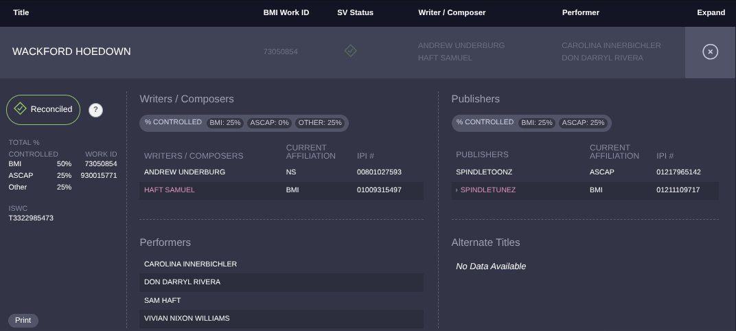Collapse the Wackford Hoedown details with X icon
736x331 pixels.
pos(710,52)
